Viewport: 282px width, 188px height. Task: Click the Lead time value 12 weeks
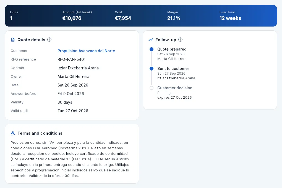(230, 18)
